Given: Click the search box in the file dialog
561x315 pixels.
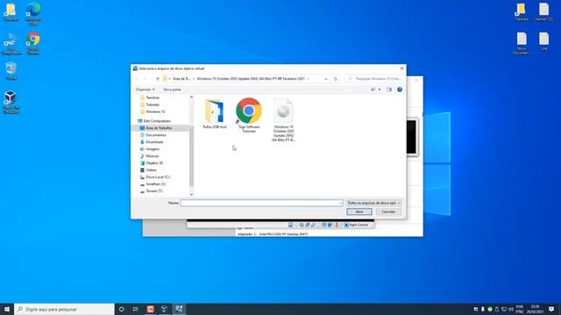Looking at the screenshot, I should [x=374, y=79].
